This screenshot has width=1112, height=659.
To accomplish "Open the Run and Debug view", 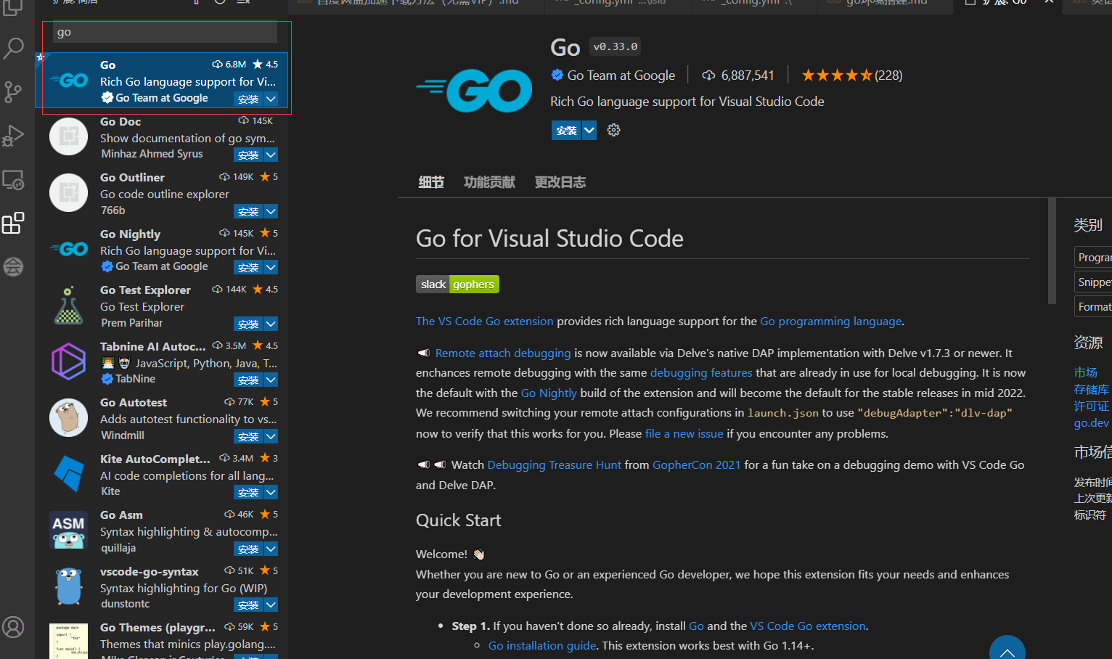I will [13, 136].
